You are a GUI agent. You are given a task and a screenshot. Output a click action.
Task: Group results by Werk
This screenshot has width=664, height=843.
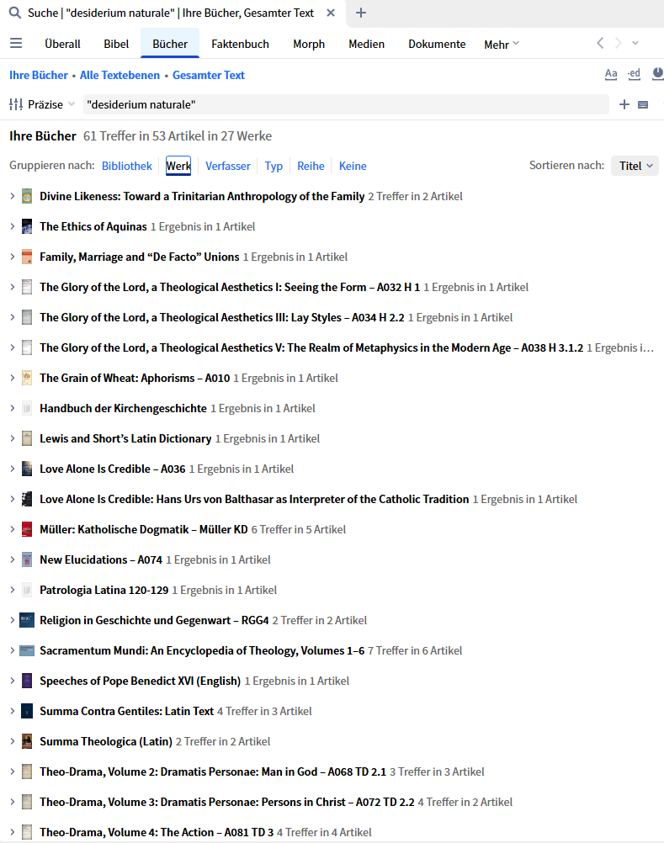[x=178, y=166]
